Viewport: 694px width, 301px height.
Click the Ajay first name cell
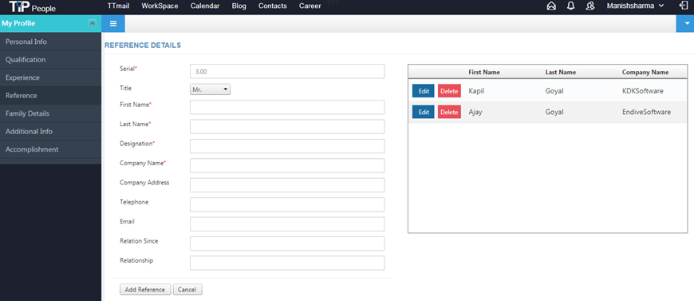click(475, 112)
